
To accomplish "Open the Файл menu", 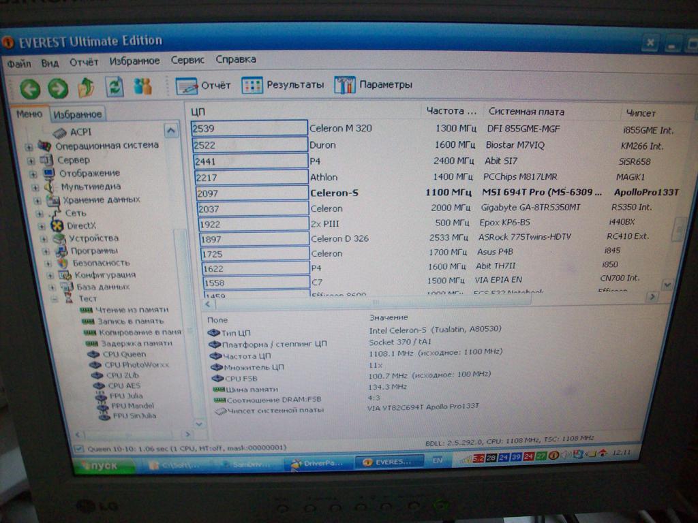I will coord(19,63).
